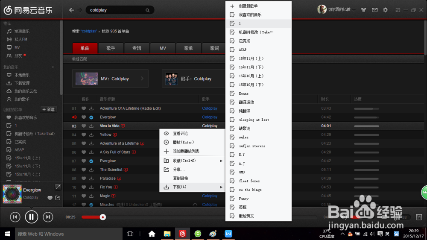Viewport: 427px width, 240px height.
Task: Choose 复制链接 in context menu
Action: (192, 178)
